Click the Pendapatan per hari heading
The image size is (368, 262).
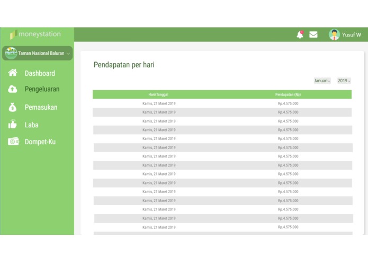point(124,65)
